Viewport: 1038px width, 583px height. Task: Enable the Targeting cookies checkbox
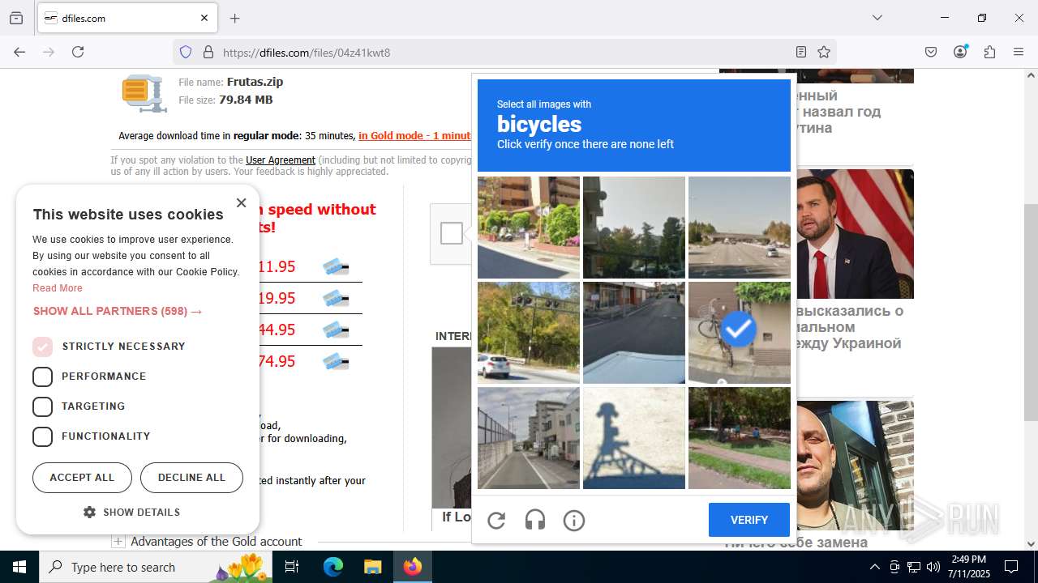[x=42, y=406]
